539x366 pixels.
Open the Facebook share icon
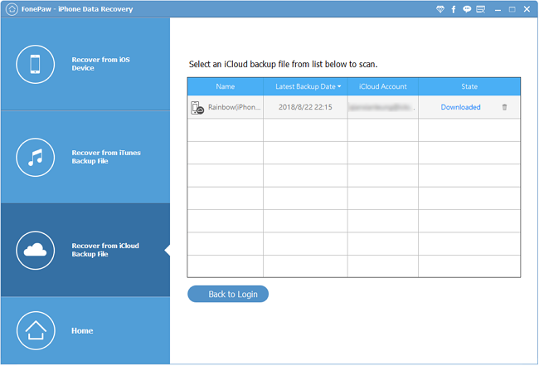(x=454, y=9)
